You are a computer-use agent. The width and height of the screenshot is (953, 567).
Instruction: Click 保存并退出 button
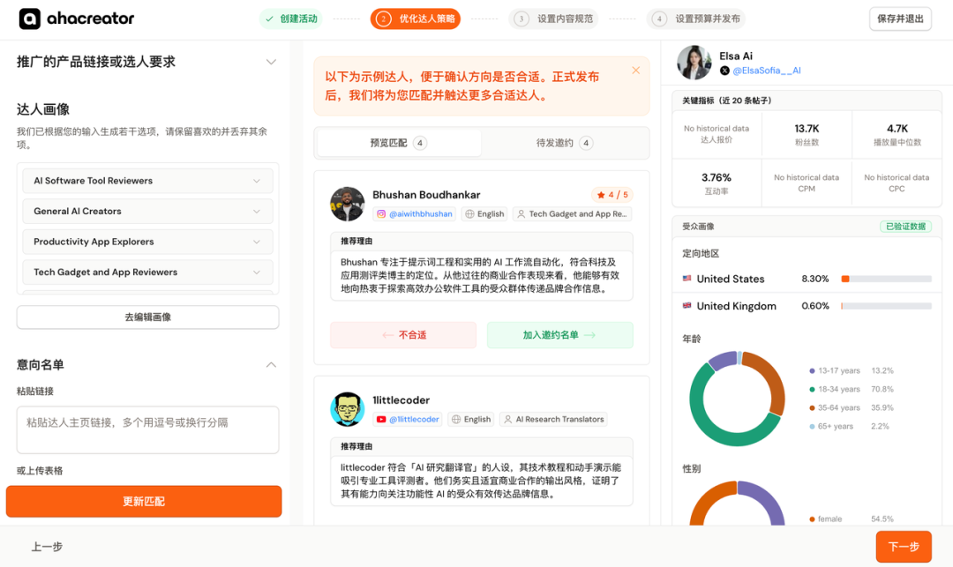click(x=900, y=19)
